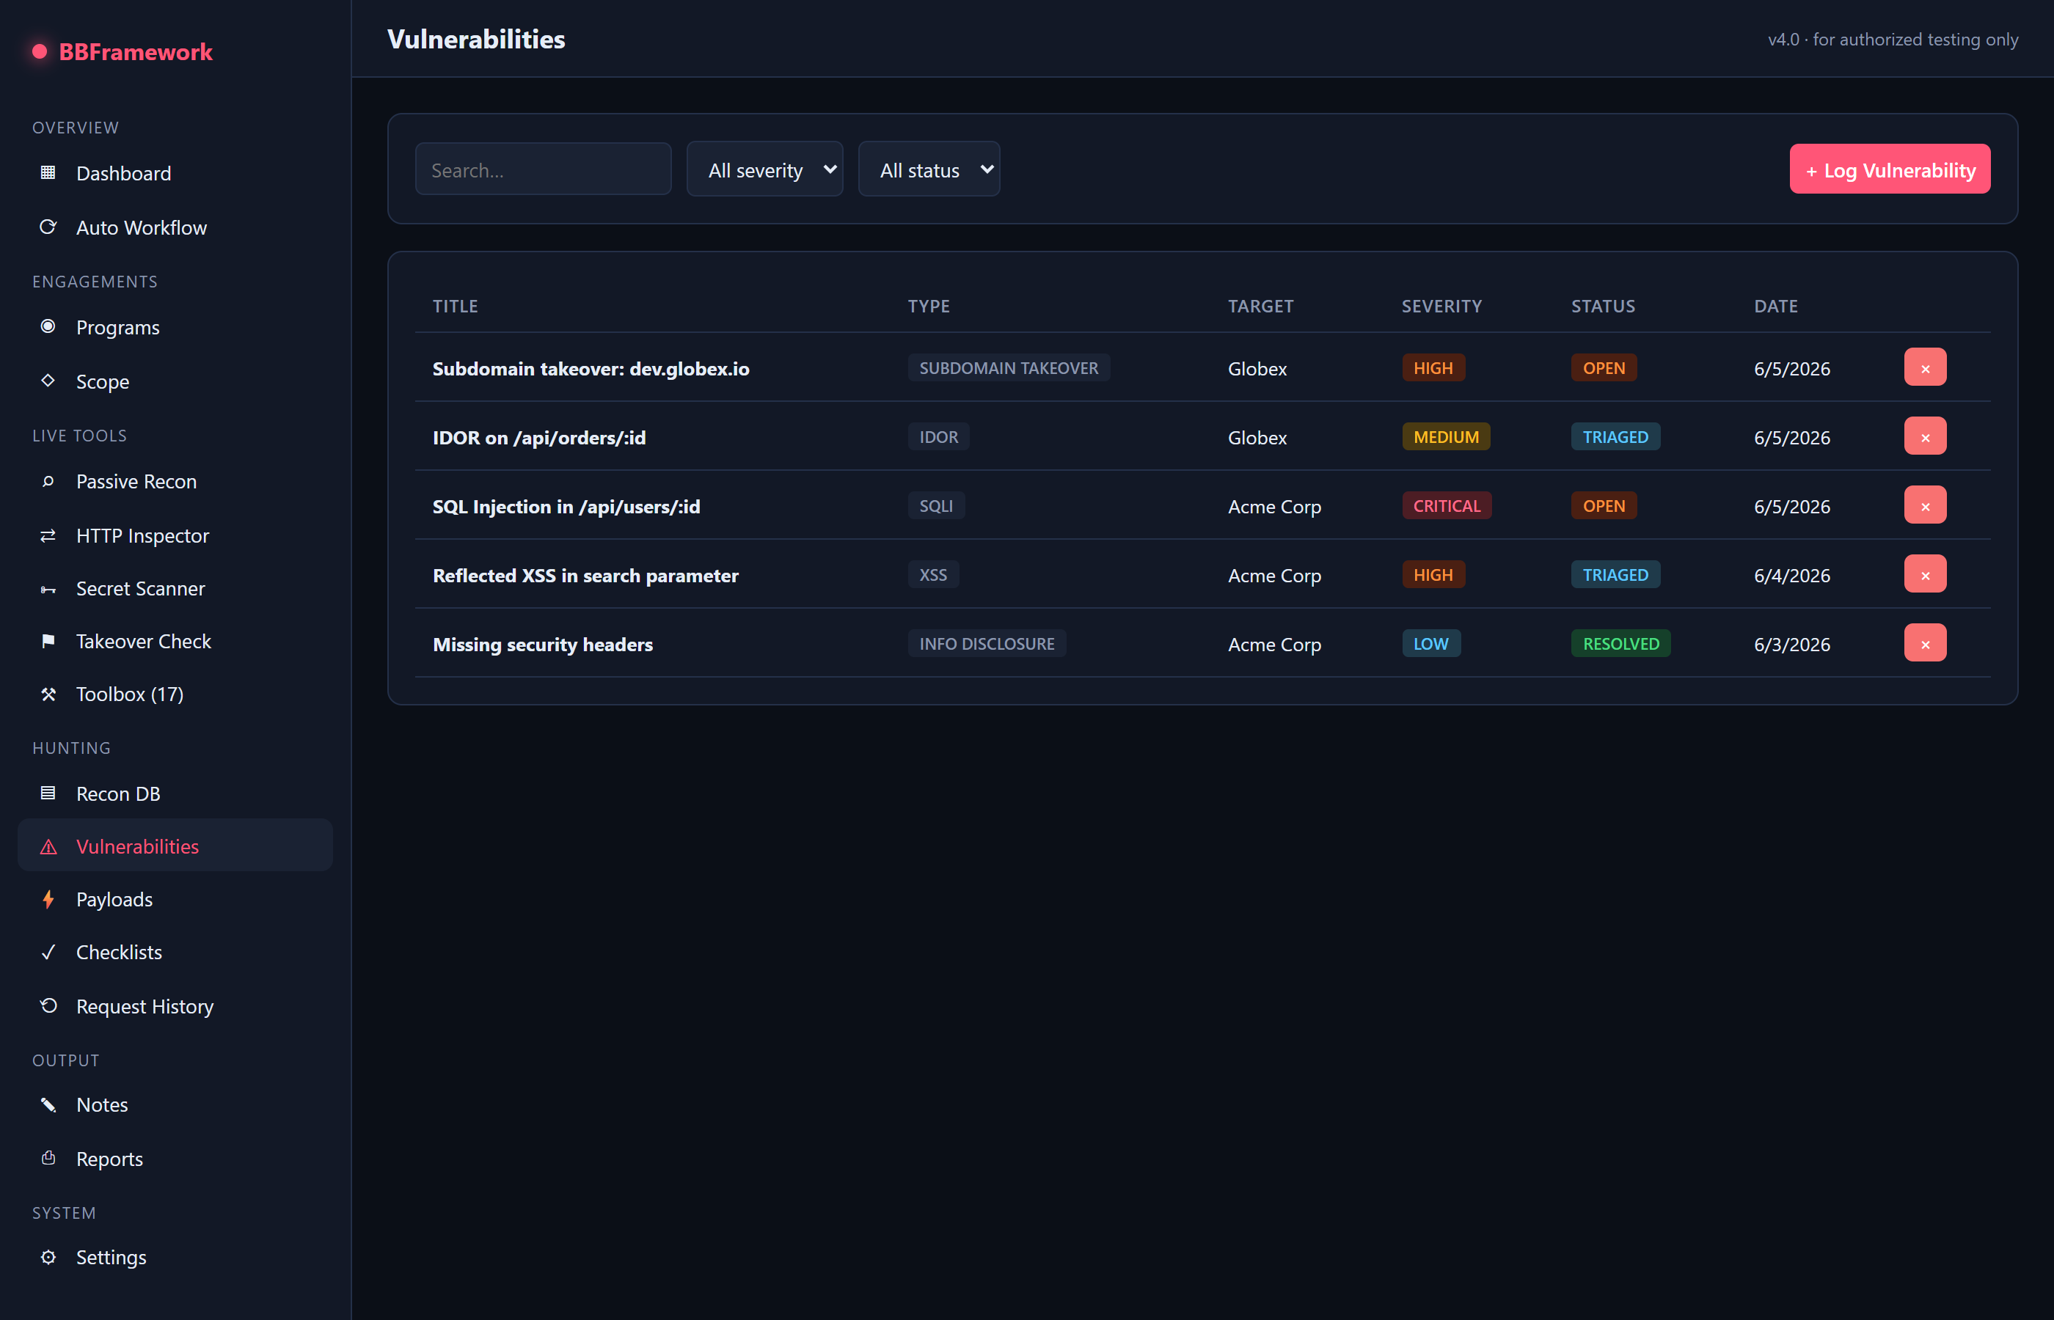This screenshot has width=2054, height=1320.
Task: Click the Scope diamond icon
Action: [x=48, y=381]
